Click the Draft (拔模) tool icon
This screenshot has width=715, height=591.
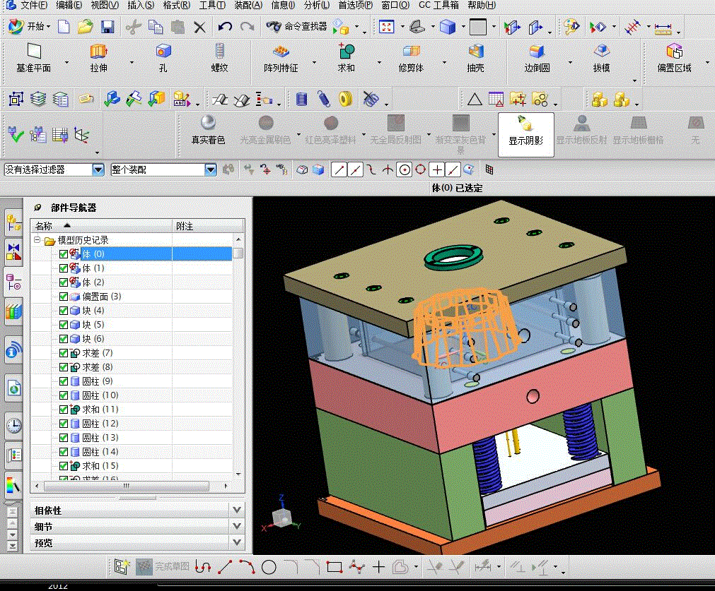coord(601,52)
